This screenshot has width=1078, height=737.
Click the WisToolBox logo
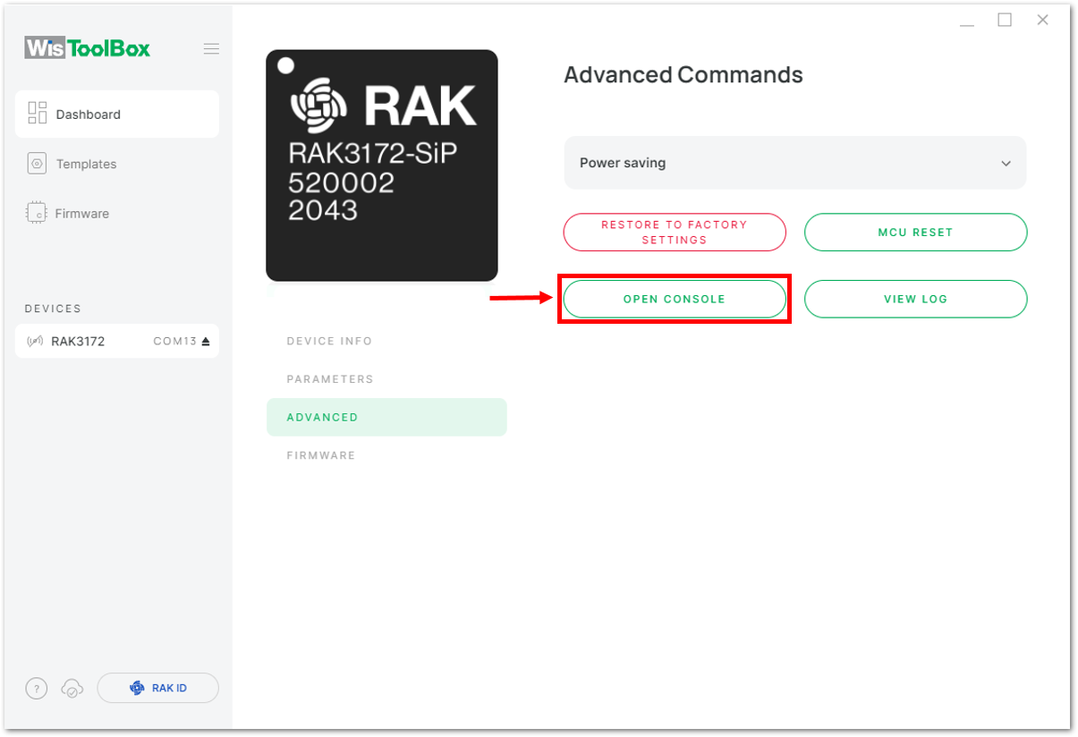pyautogui.click(x=88, y=48)
